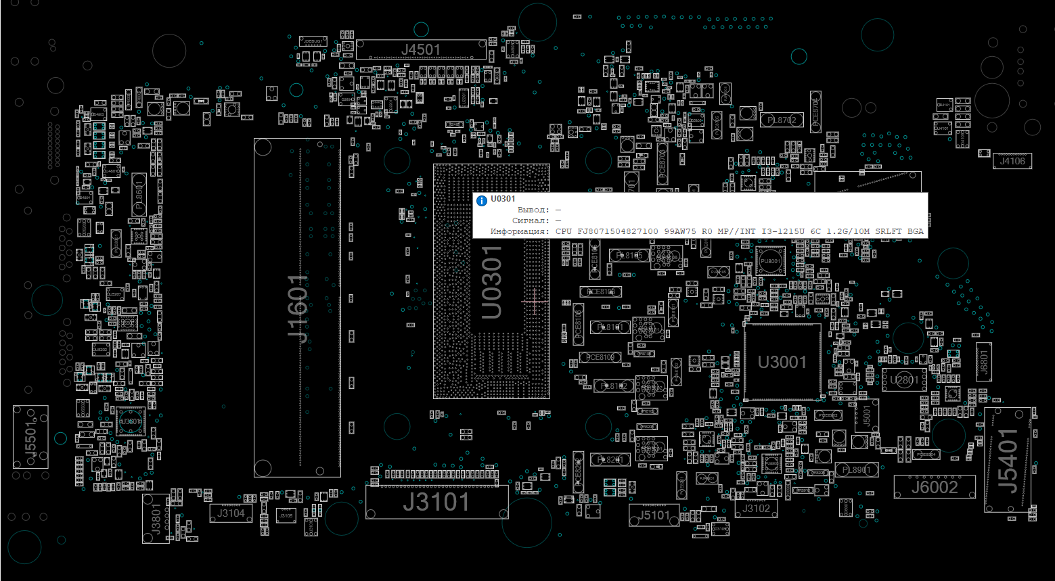Select the J6801 connector
This screenshot has width=1055, height=581.
pos(983,361)
